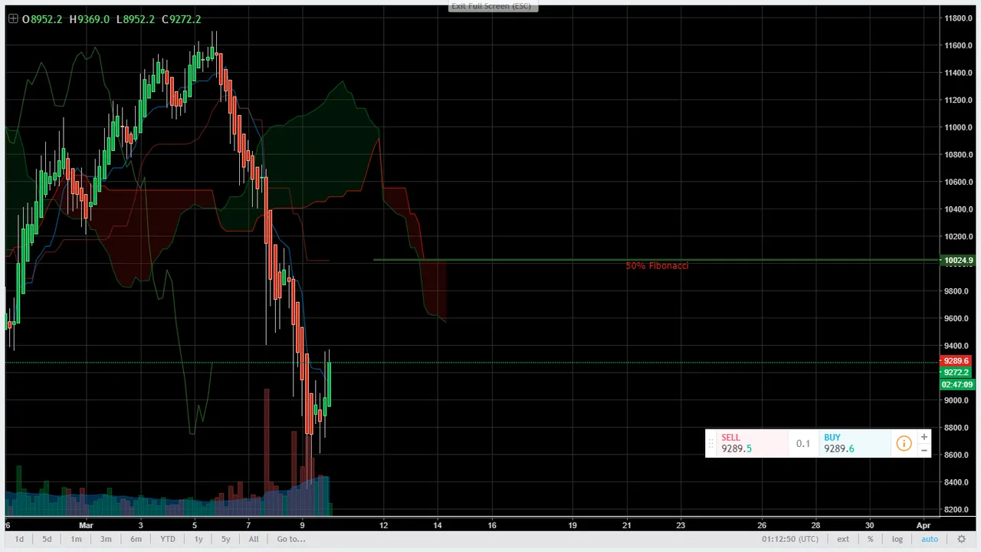Open chart settings gear icon

[962, 539]
